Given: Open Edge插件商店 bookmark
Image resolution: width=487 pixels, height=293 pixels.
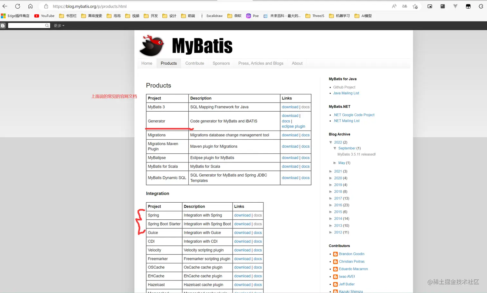Looking at the screenshot, I should point(15,16).
